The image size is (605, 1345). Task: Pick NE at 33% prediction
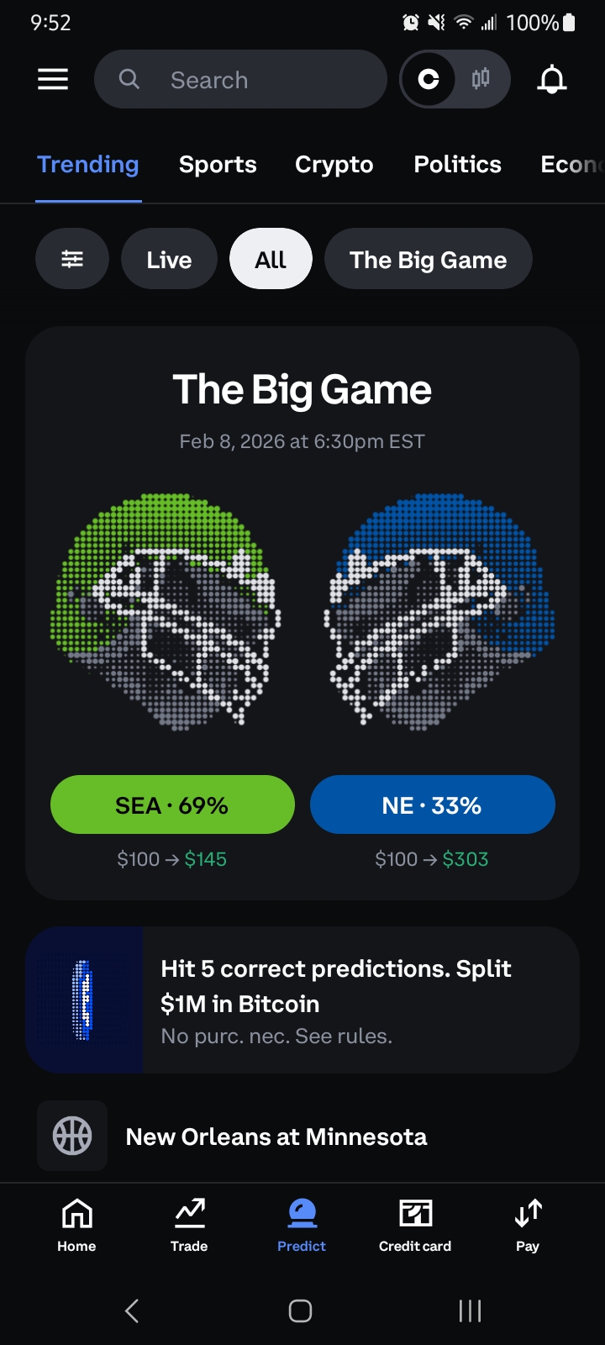coord(432,804)
